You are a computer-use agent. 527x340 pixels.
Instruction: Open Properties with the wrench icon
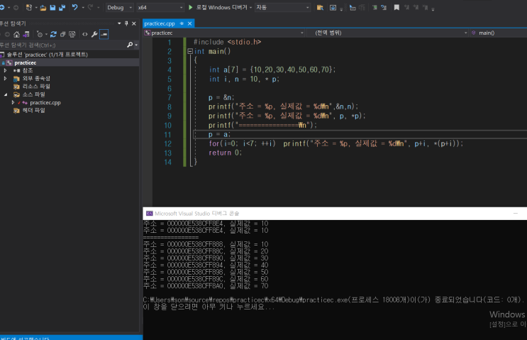[94, 34]
